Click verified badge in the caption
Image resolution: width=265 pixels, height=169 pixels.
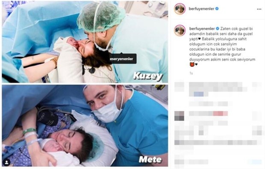tap(218, 29)
